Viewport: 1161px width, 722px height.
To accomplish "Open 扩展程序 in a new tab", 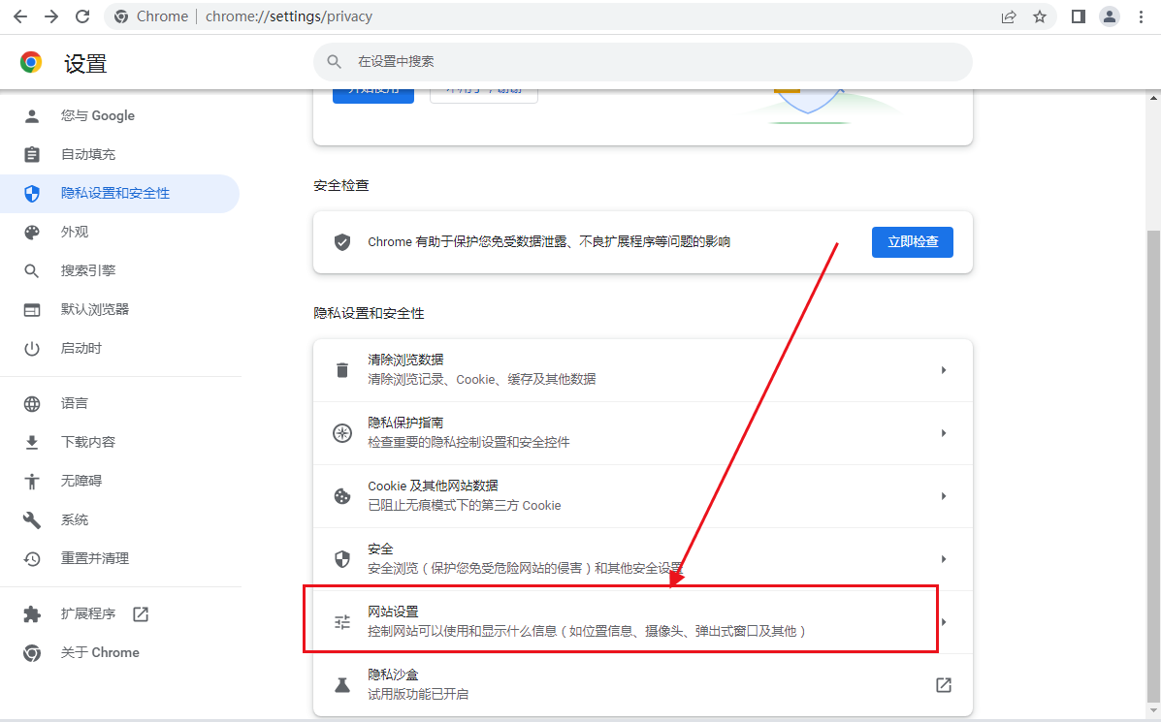I will click(x=120, y=614).
